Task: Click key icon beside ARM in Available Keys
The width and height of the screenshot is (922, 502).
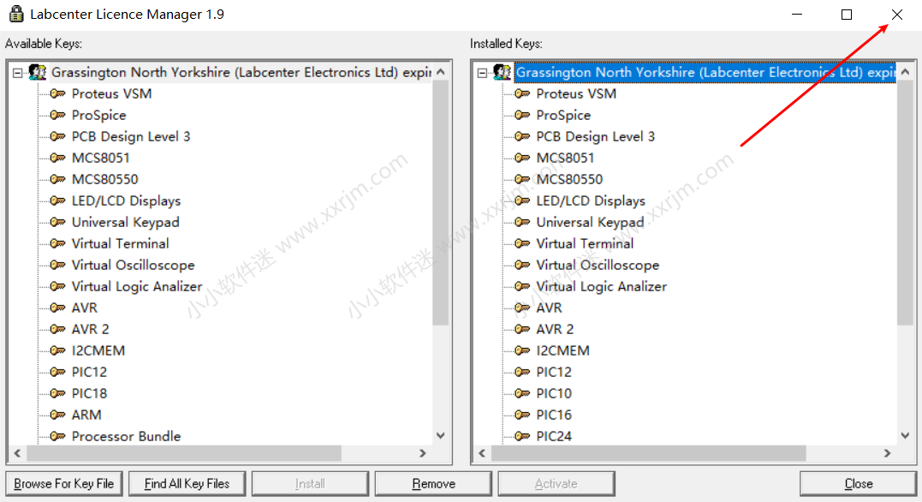Action: 57,415
